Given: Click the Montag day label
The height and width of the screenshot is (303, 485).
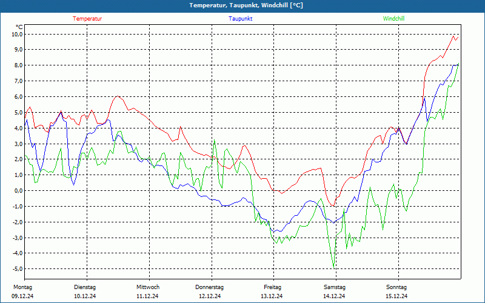Looking at the screenshot, I should [22, 287].
